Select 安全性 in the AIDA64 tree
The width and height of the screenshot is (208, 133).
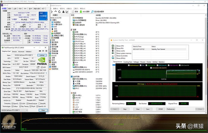53,62
